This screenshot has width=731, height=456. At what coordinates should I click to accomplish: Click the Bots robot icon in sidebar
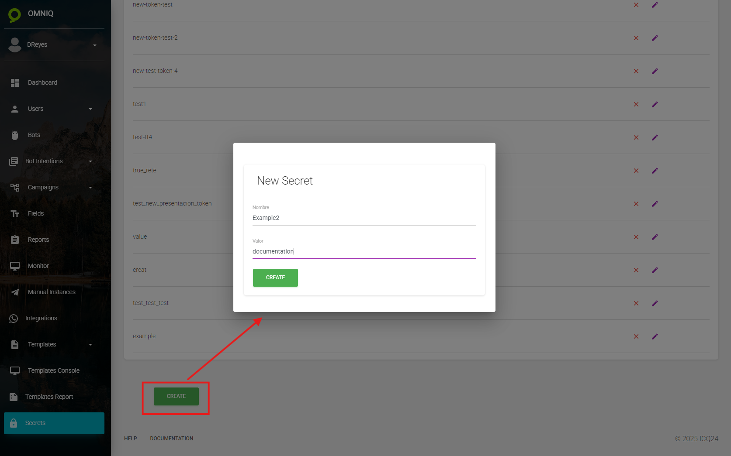(x=15, y=135)
